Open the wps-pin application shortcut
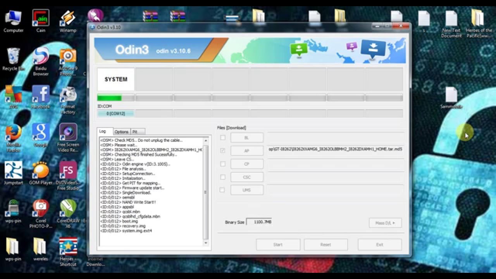Screen dimensions: 496x279 (x=13, y=211)
